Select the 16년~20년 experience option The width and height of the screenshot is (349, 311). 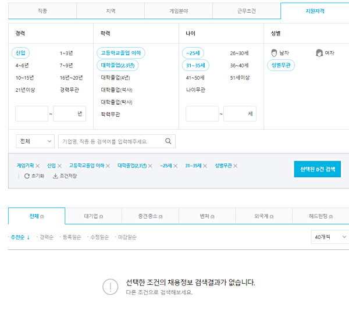pyautogui.click(x=71, y=78)
